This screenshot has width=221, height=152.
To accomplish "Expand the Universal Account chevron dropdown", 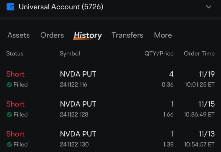I will click(209, 7).
